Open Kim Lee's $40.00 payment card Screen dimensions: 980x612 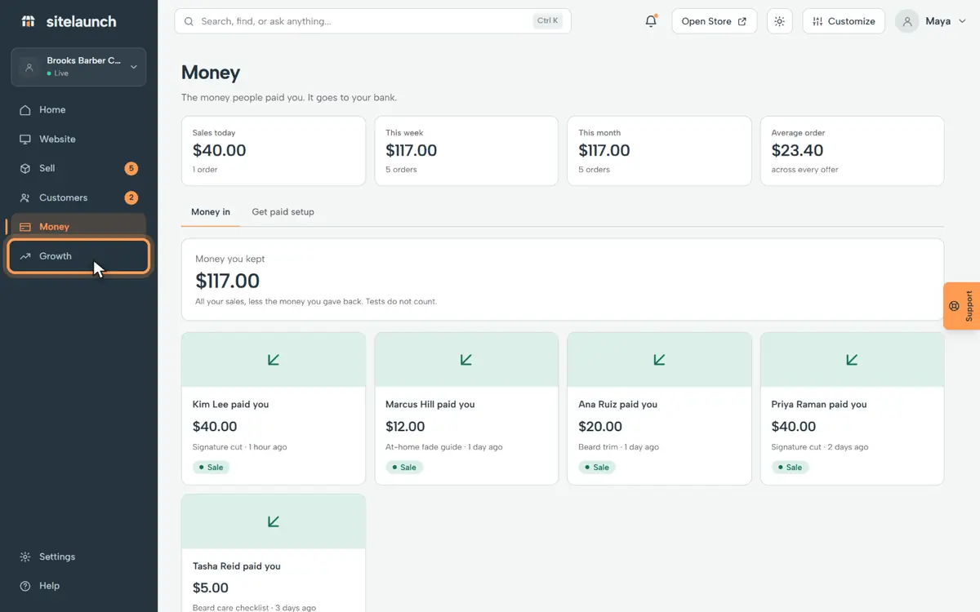(274, 409)
